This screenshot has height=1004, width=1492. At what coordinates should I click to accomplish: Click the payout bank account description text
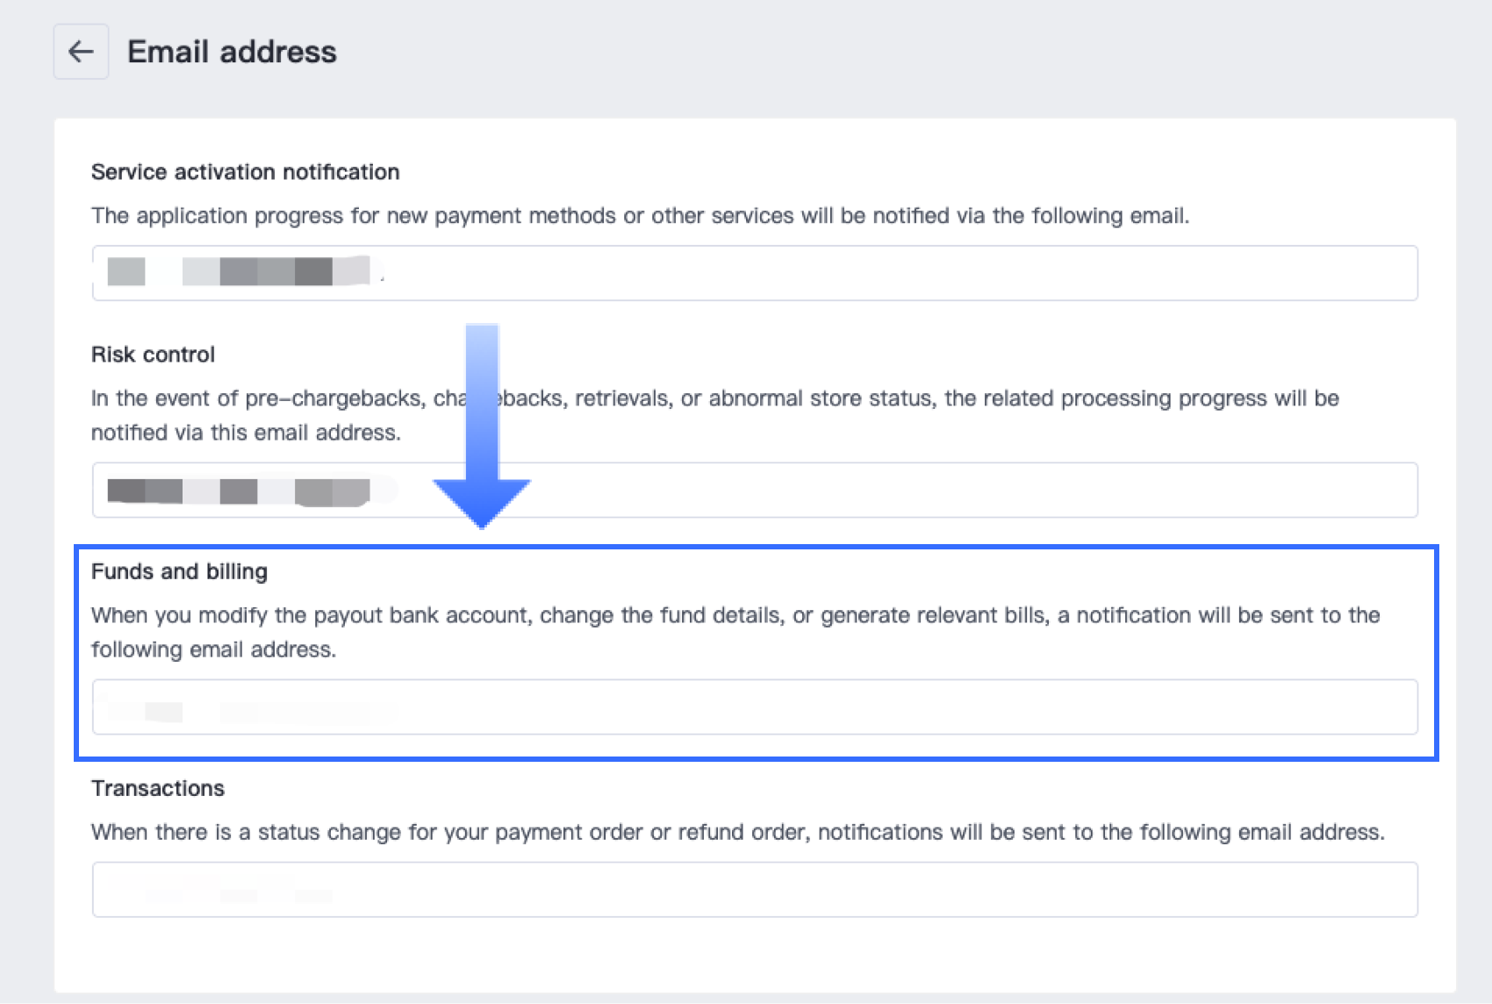[735, 632]
